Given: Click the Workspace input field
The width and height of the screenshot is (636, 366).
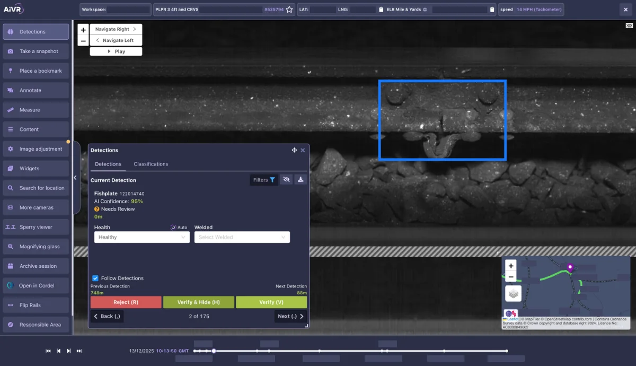Looking at the screenshot, I should click(129, 10).
